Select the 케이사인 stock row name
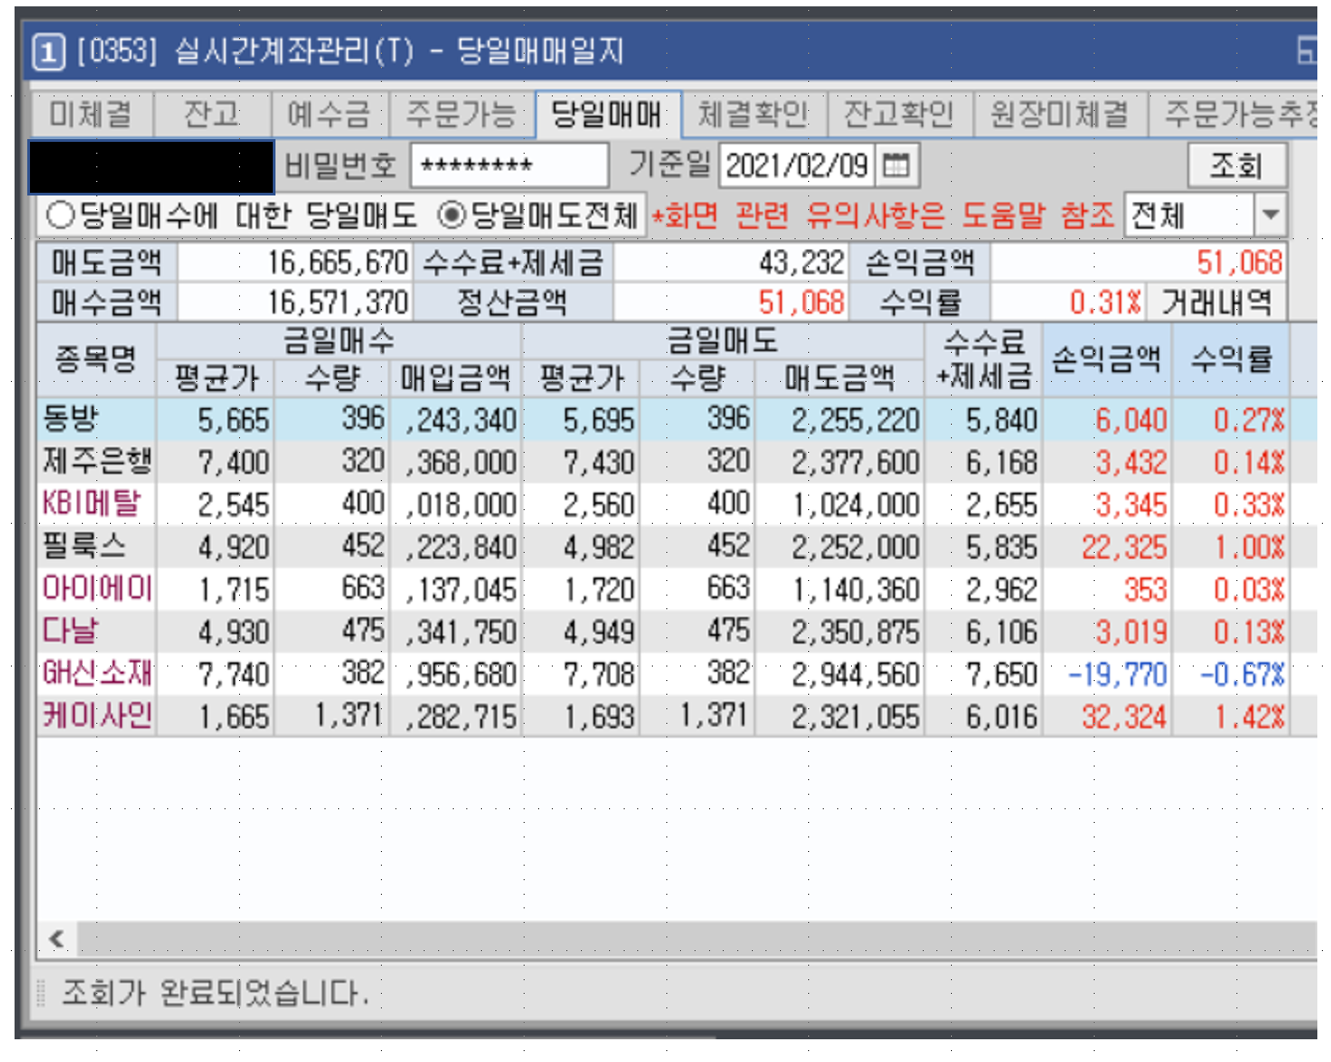The height and width of the screenshot is (1062, 1331). [x=96, y=716]
